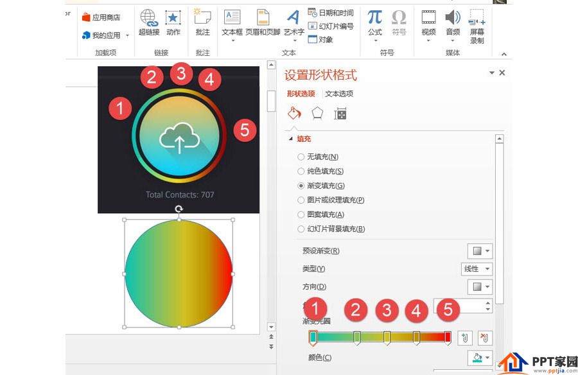Insert 幻灯片编号 slide number

(x=331, y=26)
